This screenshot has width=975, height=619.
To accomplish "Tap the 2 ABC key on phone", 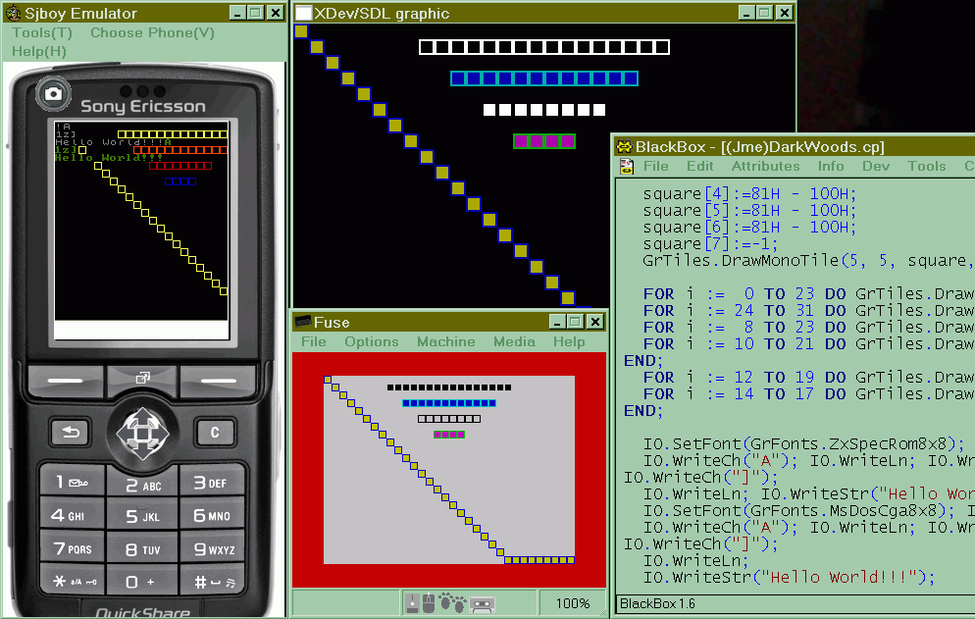I will 142,485.
